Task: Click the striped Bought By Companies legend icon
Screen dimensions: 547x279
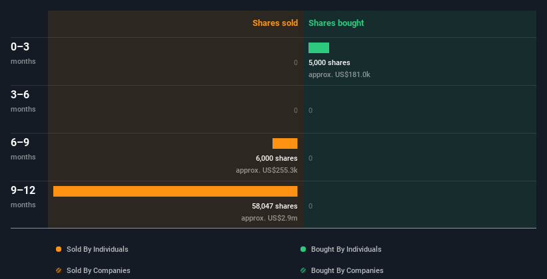Action: click(x=303, y=270)
